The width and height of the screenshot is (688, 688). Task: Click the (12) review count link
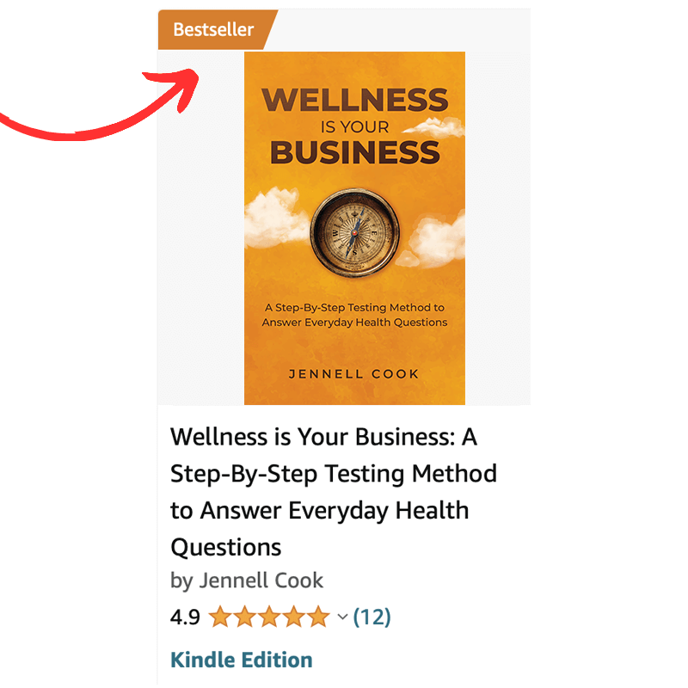[372, 617]
